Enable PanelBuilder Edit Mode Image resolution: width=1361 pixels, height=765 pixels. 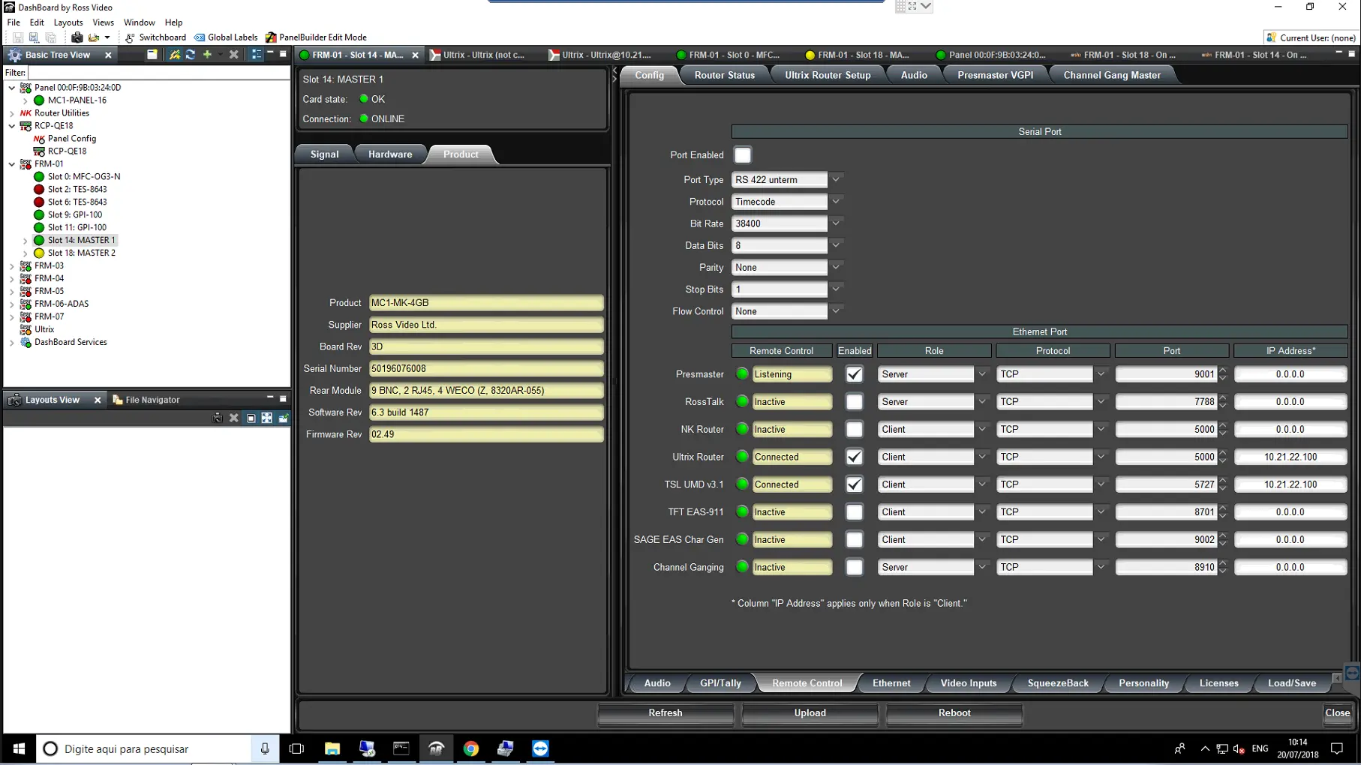point(315,37)
